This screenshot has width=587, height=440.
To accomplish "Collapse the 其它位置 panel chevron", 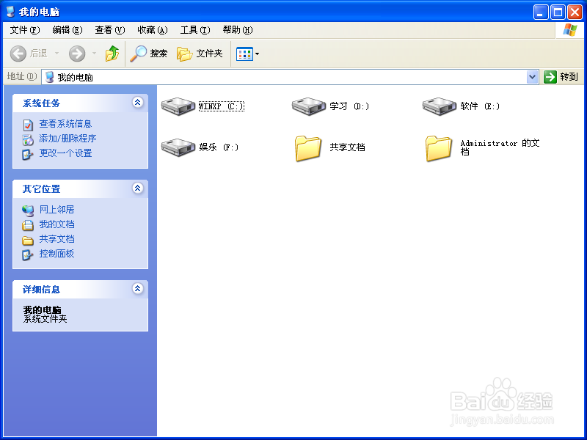I will (138, 188).
